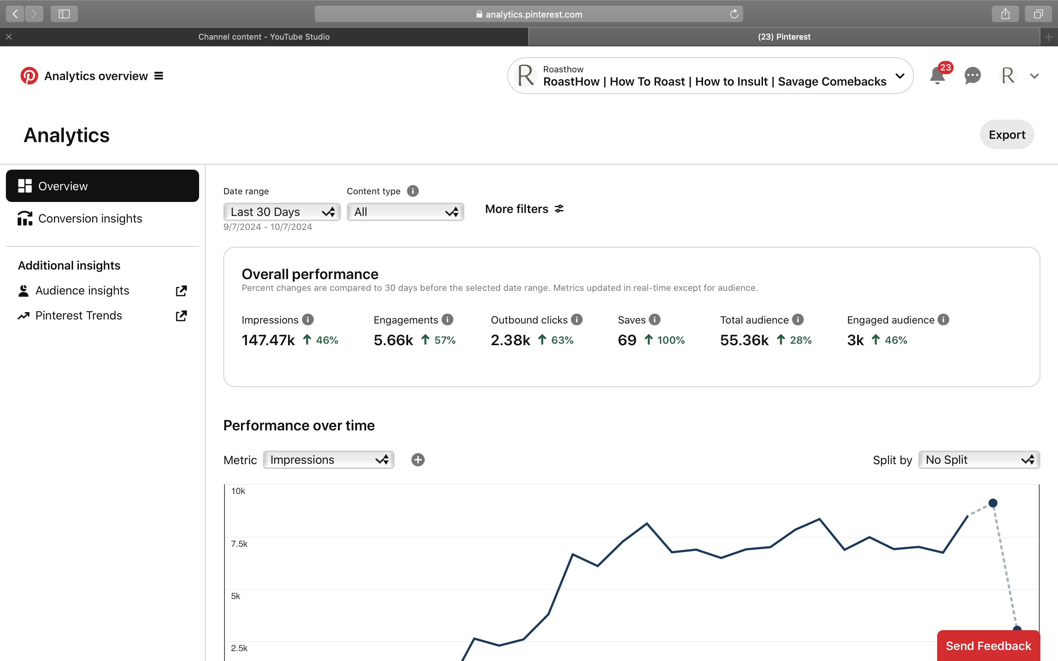The height and width of the screenshot is (661, 1058).
Task: Click the browser share icon
Action: pos(1005,14)
